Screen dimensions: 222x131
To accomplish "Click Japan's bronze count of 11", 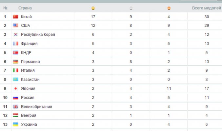I will (x=169, y=88).
